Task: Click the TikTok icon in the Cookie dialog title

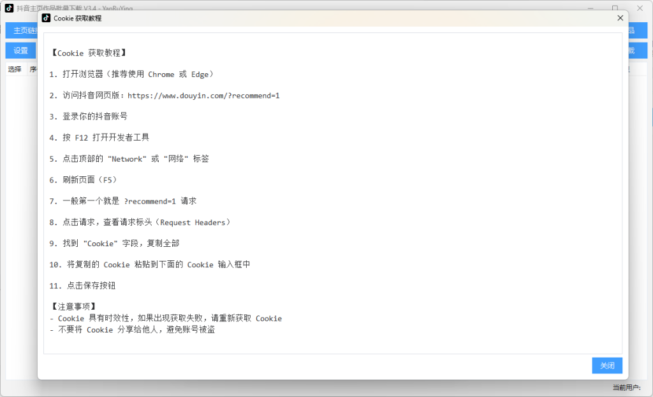Action: (47, 18)
